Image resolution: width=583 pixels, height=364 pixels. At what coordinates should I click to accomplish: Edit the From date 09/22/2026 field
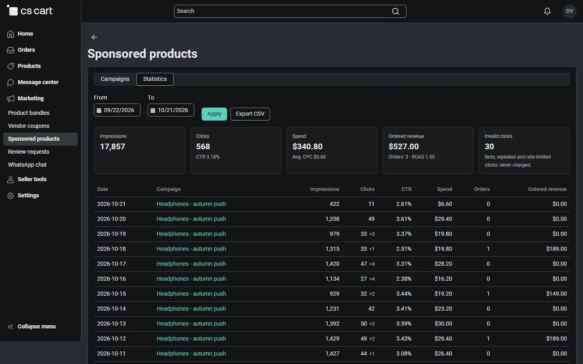click(x=117, y=110)
